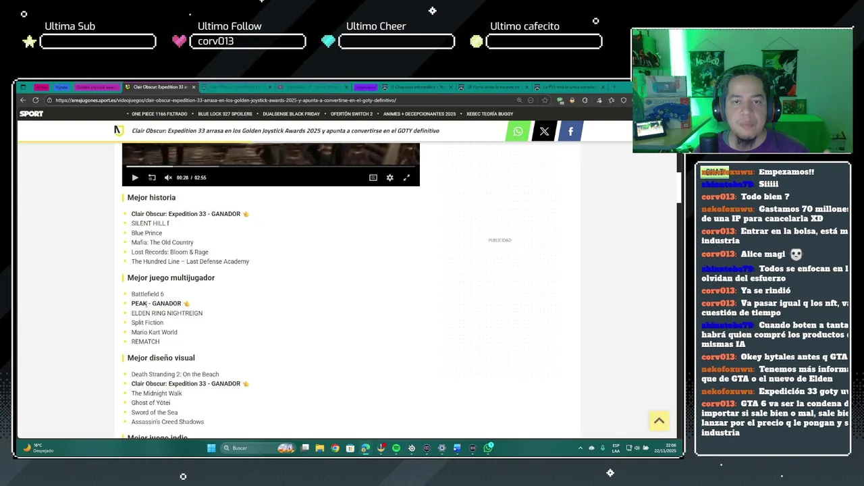Click the browser address bar URL
The height and width of the screenshot is (486, 864).
point(225,100)
